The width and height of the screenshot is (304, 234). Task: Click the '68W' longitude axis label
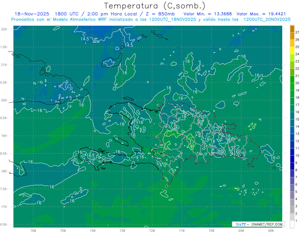(271, 231)
